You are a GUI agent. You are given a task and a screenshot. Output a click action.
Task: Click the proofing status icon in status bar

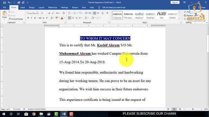(24, 109)
